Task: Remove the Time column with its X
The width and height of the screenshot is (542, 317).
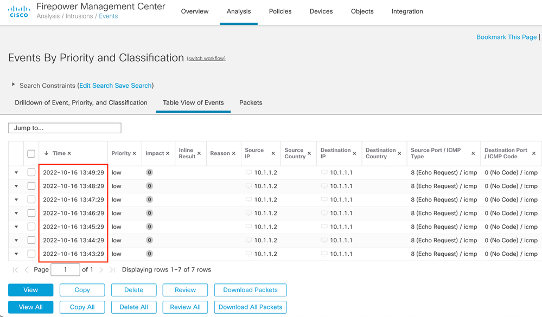Action: point(69,153)
